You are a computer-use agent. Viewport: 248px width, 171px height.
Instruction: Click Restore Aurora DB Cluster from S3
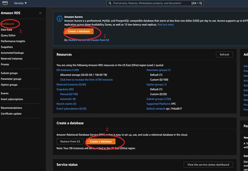(89, 40)
